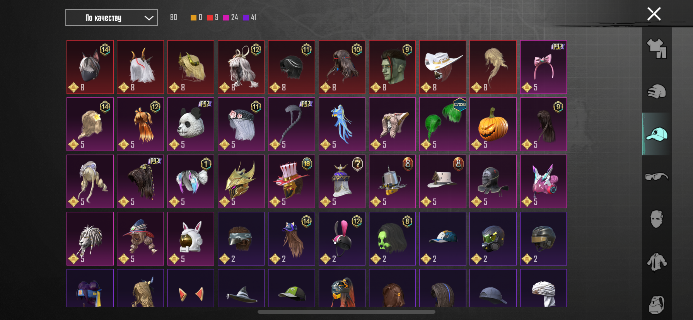Expand the 'По качеству' sorting dropdown

(111, 17)
